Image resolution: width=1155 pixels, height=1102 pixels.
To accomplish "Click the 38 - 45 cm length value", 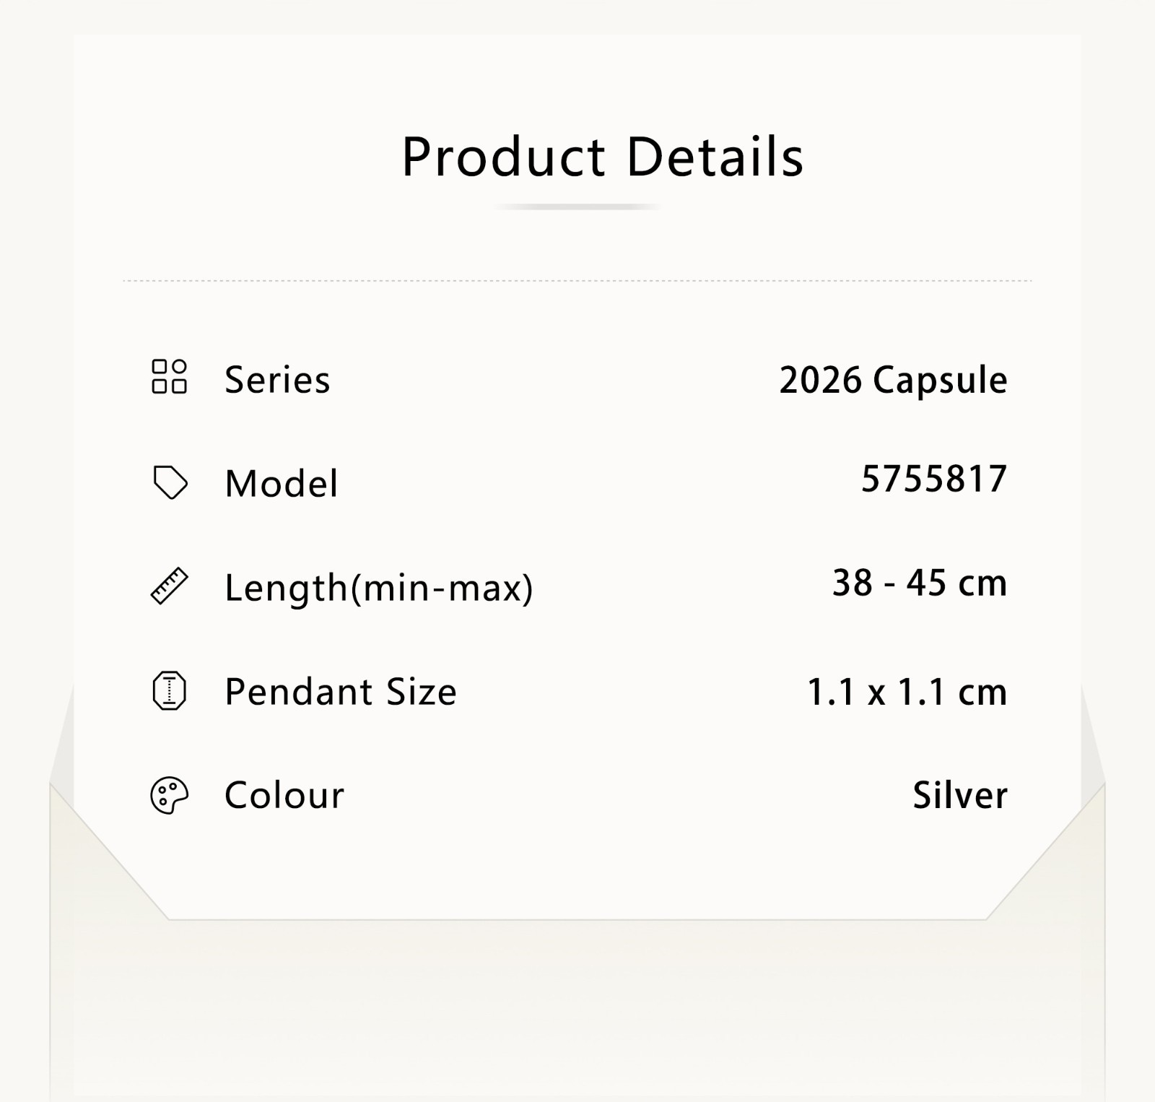I will pyautogui.click(x=920, y=583).
